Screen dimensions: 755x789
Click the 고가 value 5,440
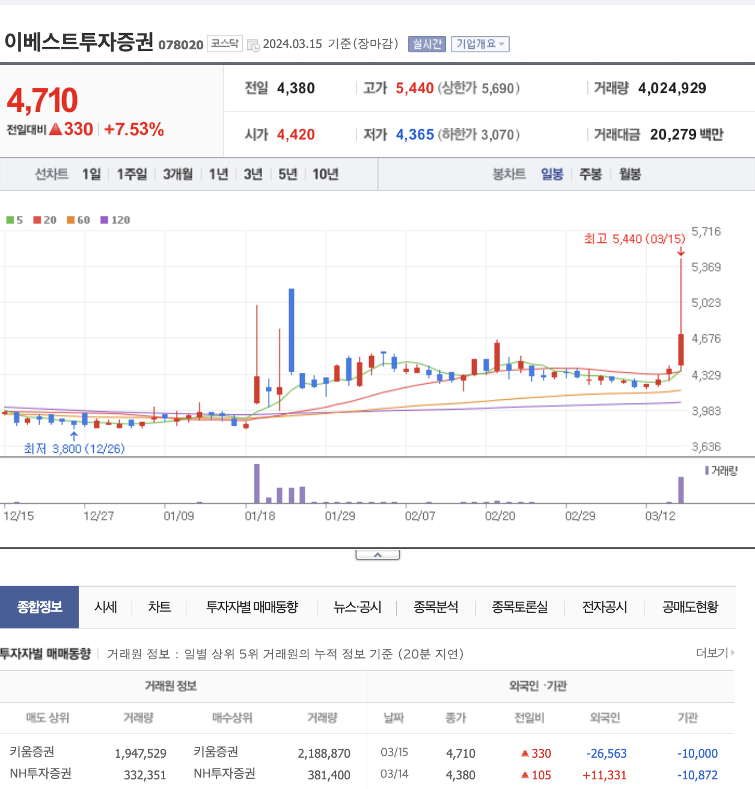pos(415,88)
